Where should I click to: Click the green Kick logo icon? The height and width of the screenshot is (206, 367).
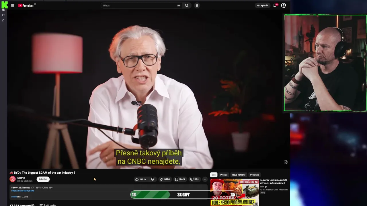4,5
